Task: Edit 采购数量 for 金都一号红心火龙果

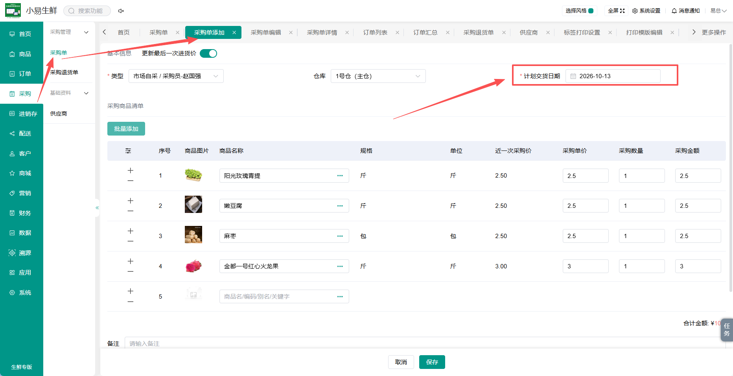Action: (642, 266)
